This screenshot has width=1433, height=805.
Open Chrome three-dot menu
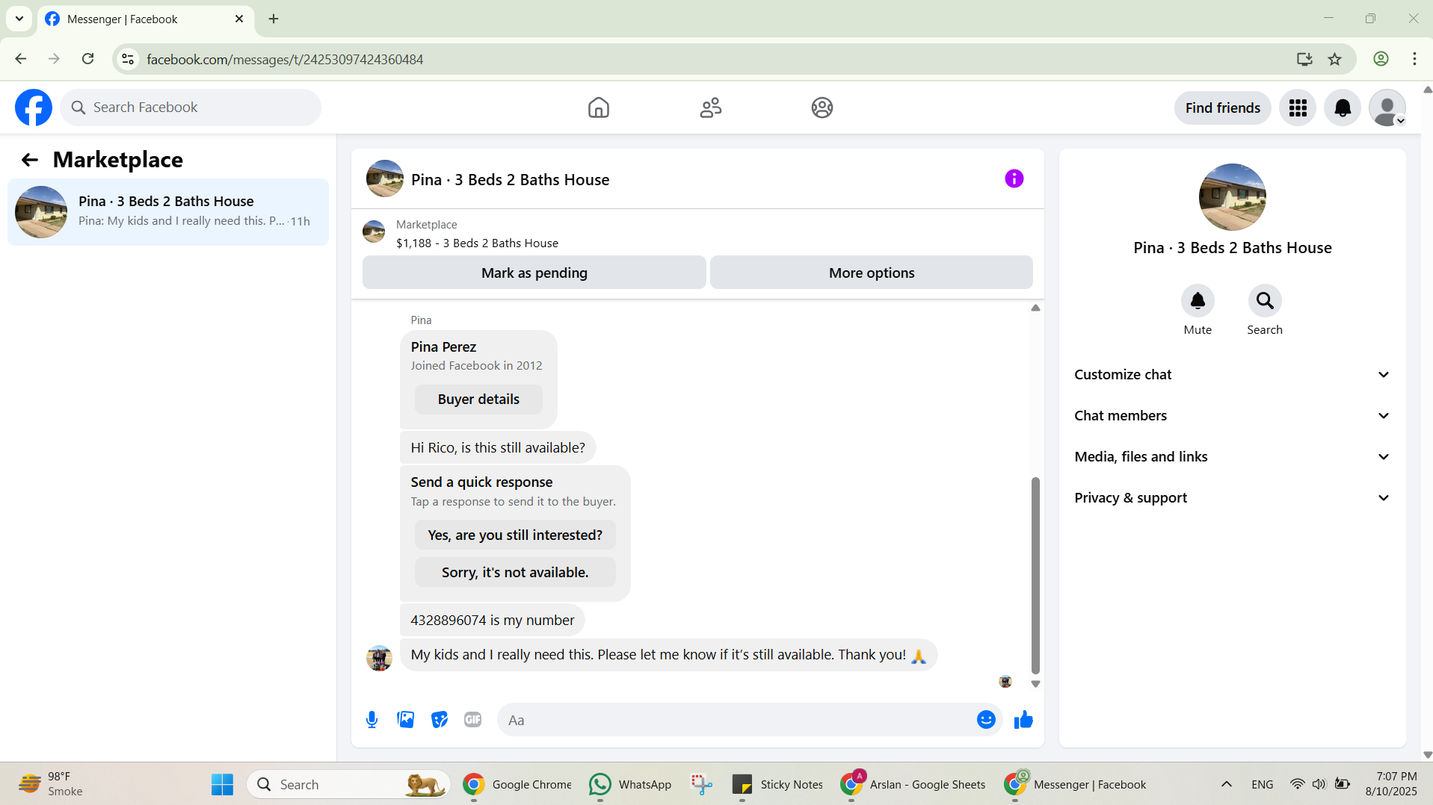(1414, 59)
